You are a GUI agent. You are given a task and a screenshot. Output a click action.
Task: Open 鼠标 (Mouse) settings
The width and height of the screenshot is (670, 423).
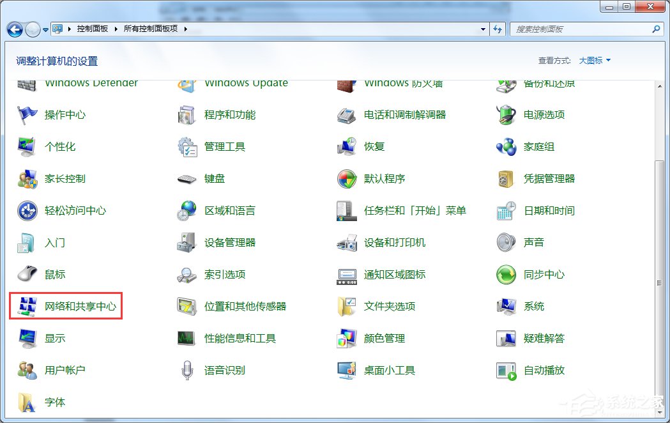coord(54,274)
